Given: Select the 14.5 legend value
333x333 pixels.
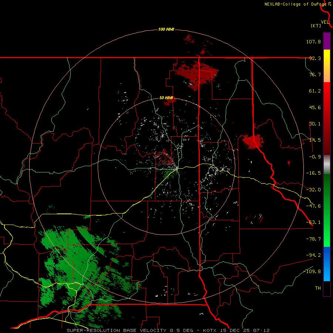Looking at the screenshot, I should point(315,140).
